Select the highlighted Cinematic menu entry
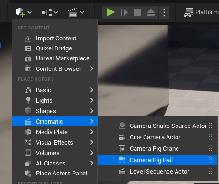 pos(55,121)
